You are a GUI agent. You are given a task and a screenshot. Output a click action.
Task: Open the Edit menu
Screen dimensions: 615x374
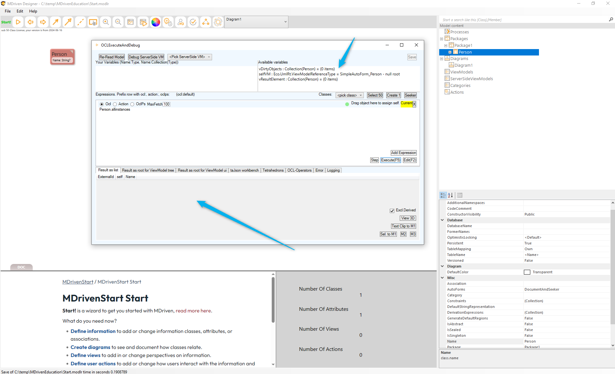point(20,11)
